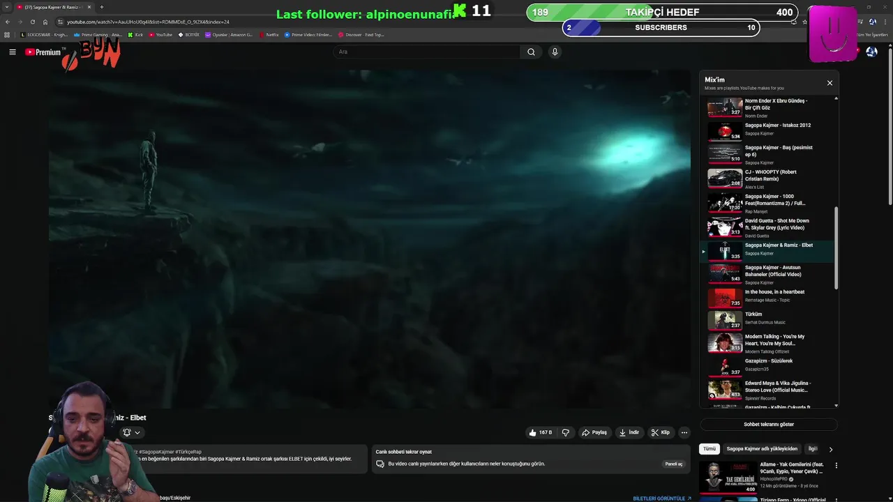The image size is (893, 502).
Task: Open BOTRIX bookmark
Action: coord(189,35)
